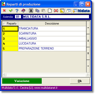Click the table sheet icon
The image size is (95, 94).
[x=68, y=11]
